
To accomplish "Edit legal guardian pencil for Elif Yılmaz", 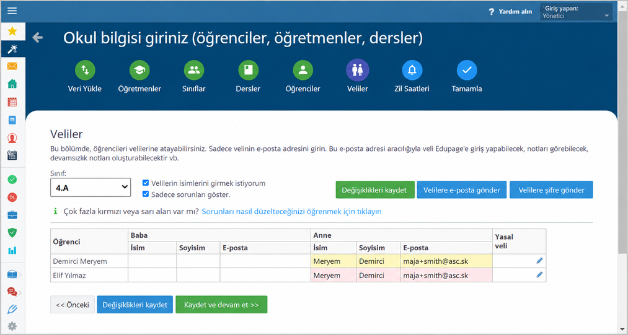I will point(539,275).
